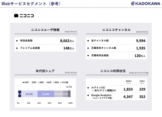Click the 31.6% bar segment for 30代
Image resolution: width=162 pixels, height=117 pixels.
click(x=46, y=94)
